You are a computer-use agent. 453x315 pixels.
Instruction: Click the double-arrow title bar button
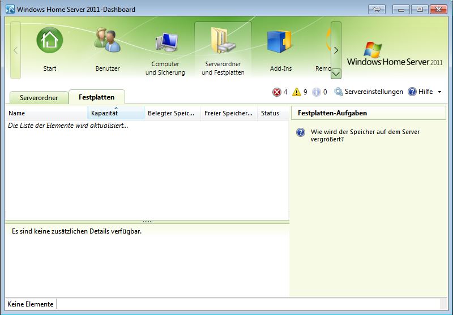(377, 9)
